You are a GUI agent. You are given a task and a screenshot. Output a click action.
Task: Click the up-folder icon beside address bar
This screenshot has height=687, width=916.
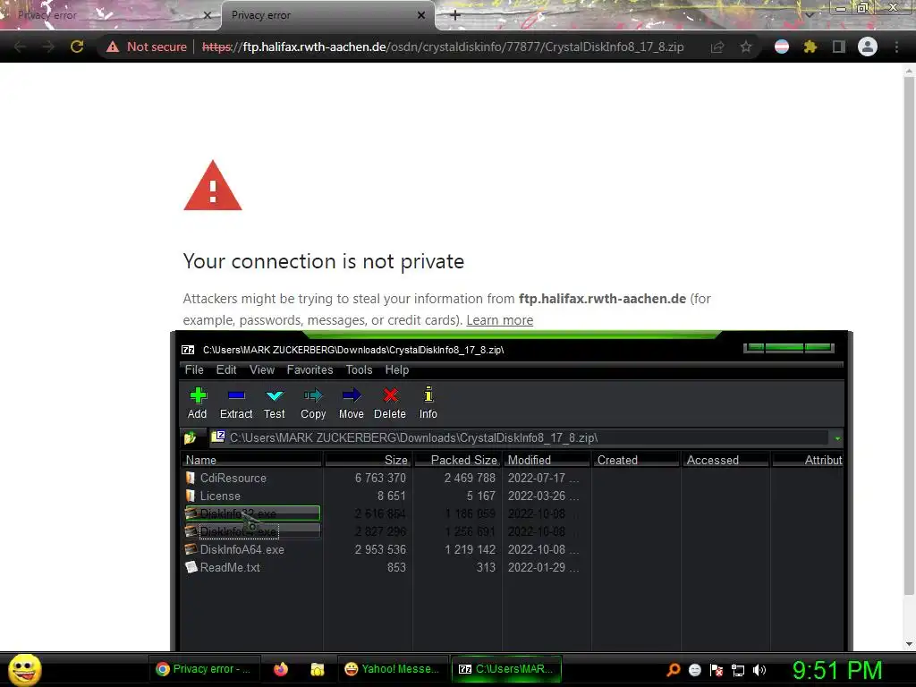pos(191,437)
